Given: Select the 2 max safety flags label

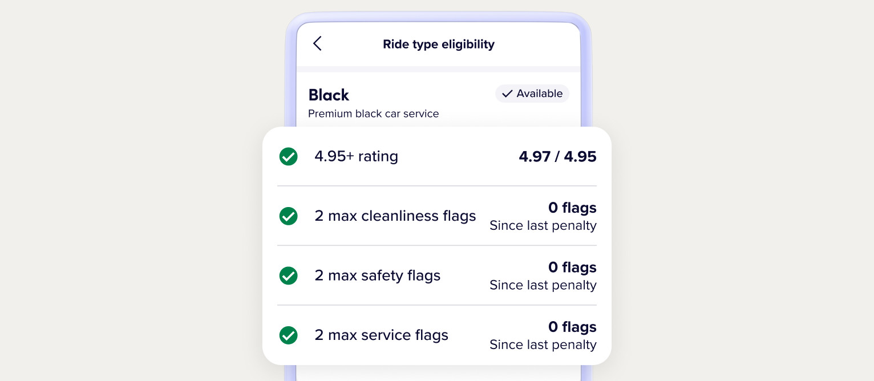Looking at the screenshot, I should click(x=378, y=275).
